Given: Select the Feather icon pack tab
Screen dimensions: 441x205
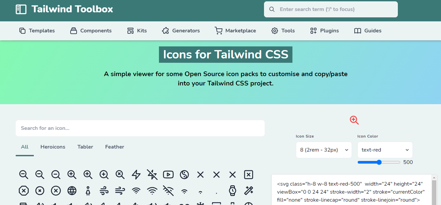Looking at the screenshot, I should [114, 147].
